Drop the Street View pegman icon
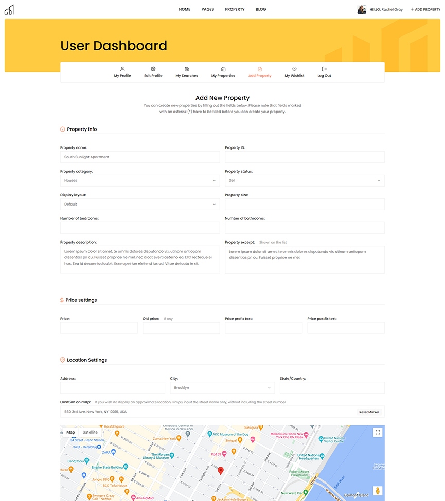445x501 pixels. 377,491
